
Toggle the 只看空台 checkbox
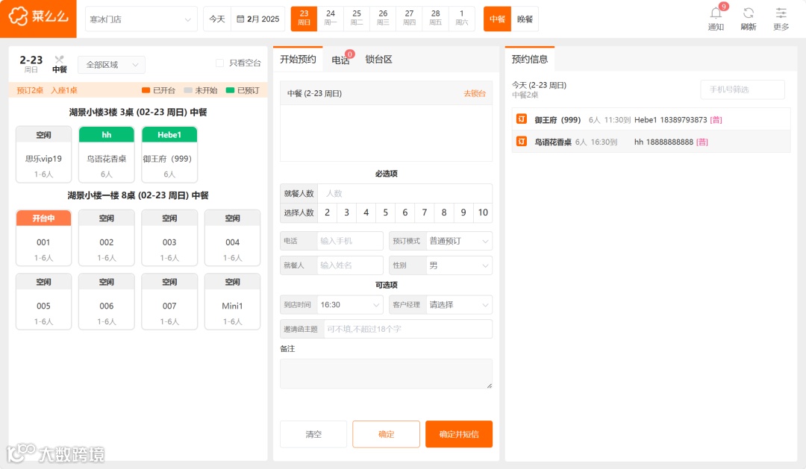(x=219, y=63)
